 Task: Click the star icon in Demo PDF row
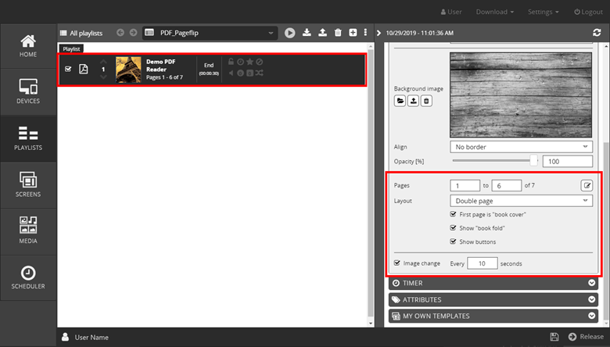(249, 62)
